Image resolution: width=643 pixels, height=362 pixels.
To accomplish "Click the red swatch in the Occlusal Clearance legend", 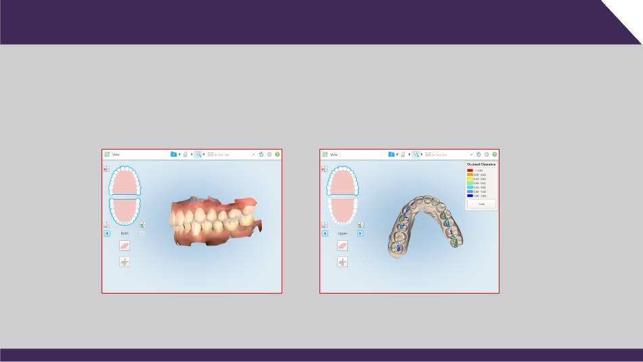I will point(470,171).
